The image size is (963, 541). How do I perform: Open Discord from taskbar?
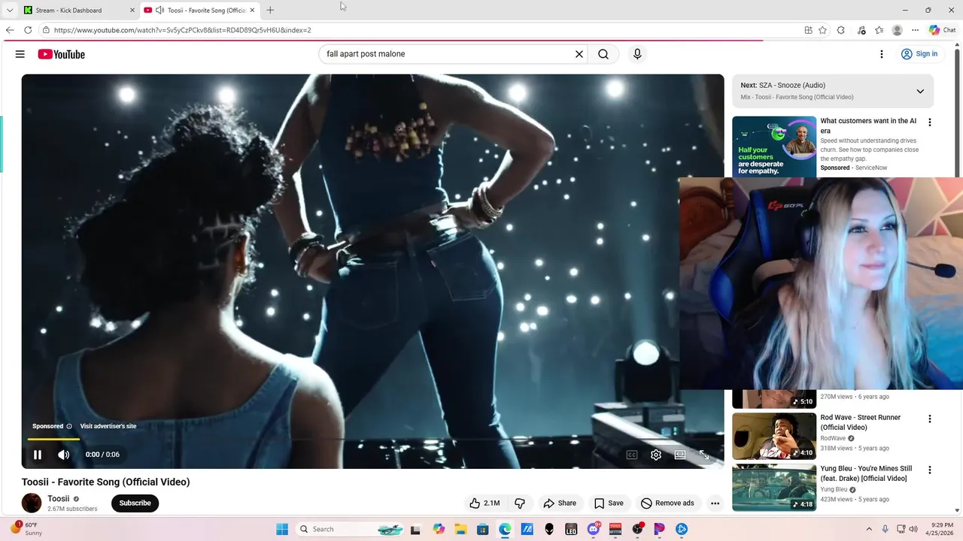click(x=593, y=529)
